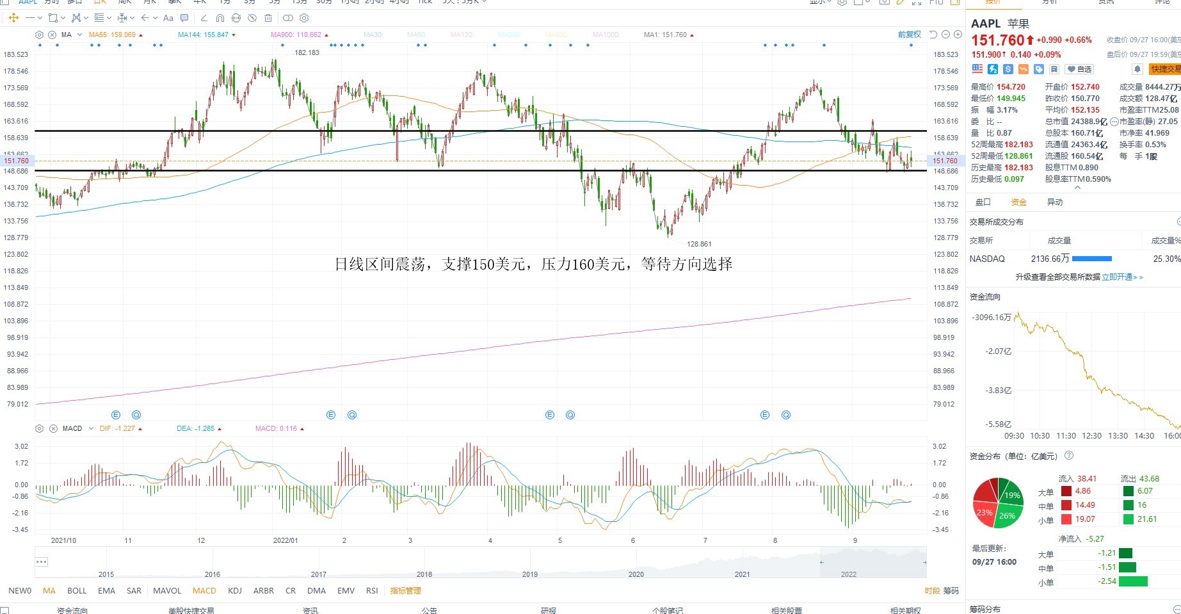Open MACD indicator settings gear

(x=39, y=428)
